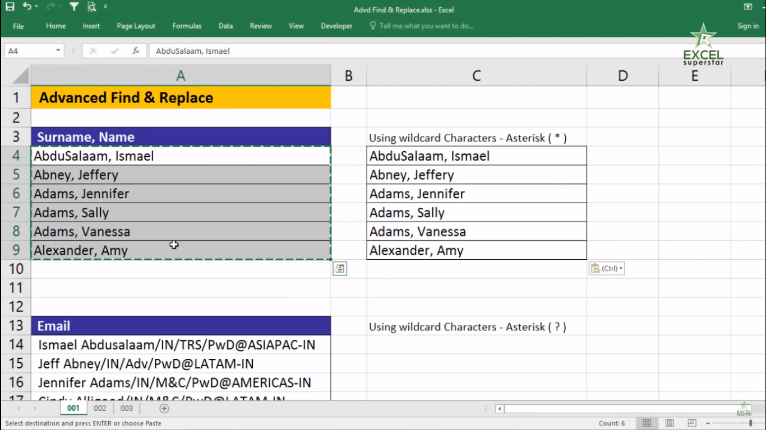Switch to Page Layout view icon in status bar
Screen dimensions: 766x430
point(670,423)
